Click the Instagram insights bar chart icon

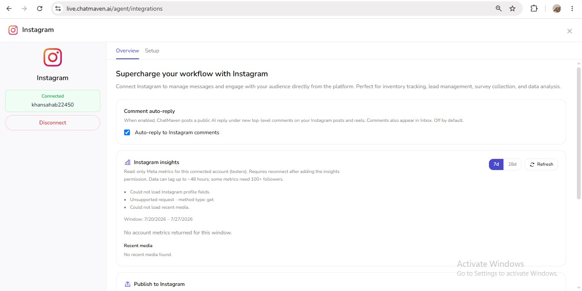tap(128, 162)
